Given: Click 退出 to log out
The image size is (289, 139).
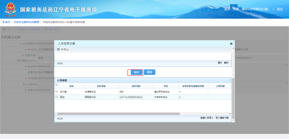Looking at the screenshot, I should [x=279, y=9].
